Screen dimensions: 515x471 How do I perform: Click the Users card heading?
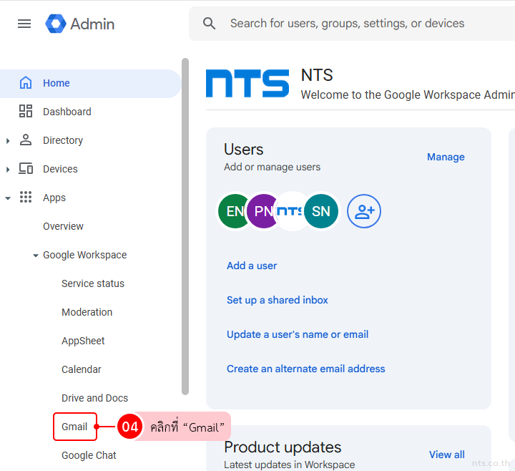(x=244, y=150)
